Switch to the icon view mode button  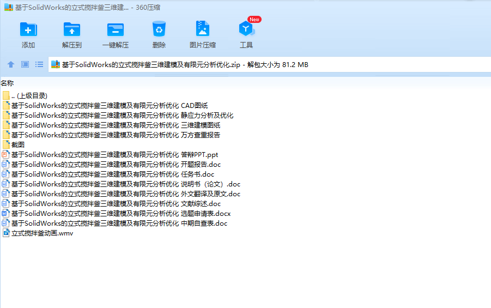[x=25, y=64]
